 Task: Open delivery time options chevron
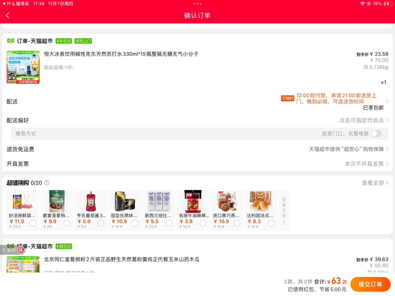click(387, 101)
